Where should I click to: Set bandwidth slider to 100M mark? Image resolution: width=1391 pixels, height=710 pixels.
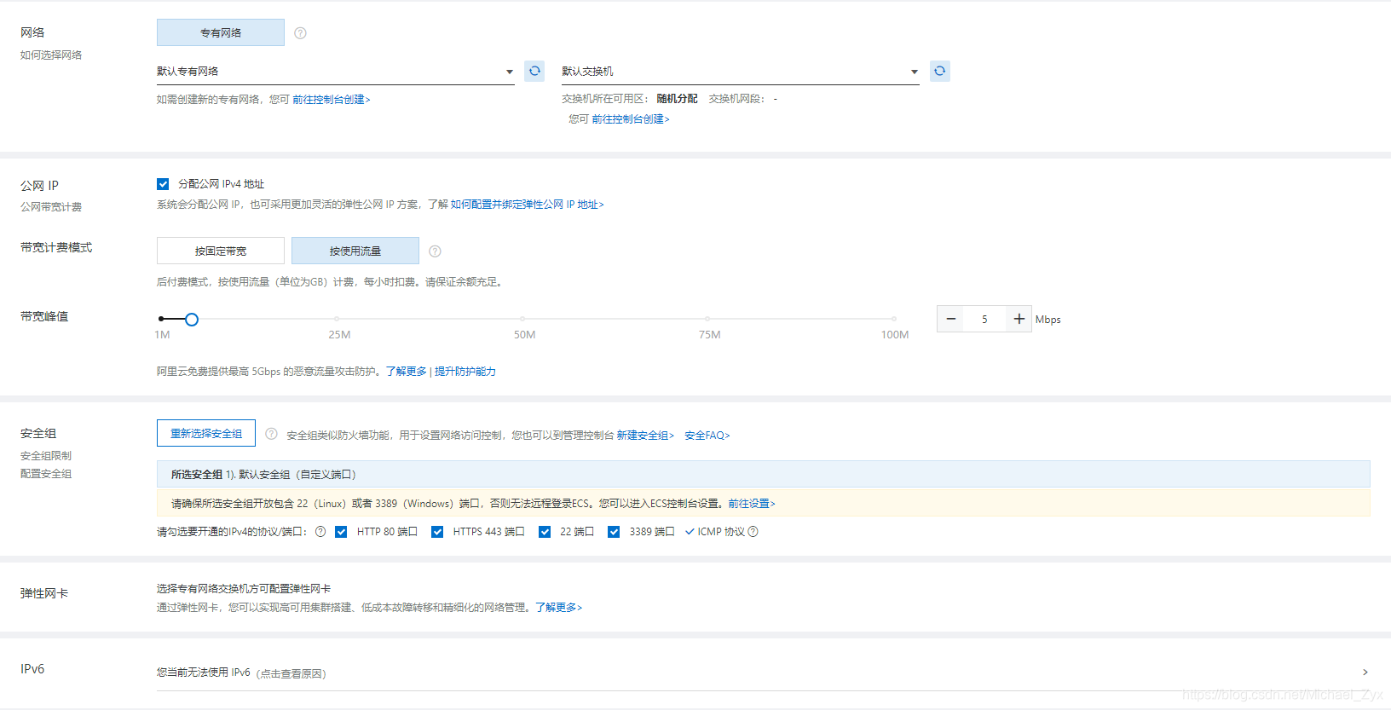893,319
